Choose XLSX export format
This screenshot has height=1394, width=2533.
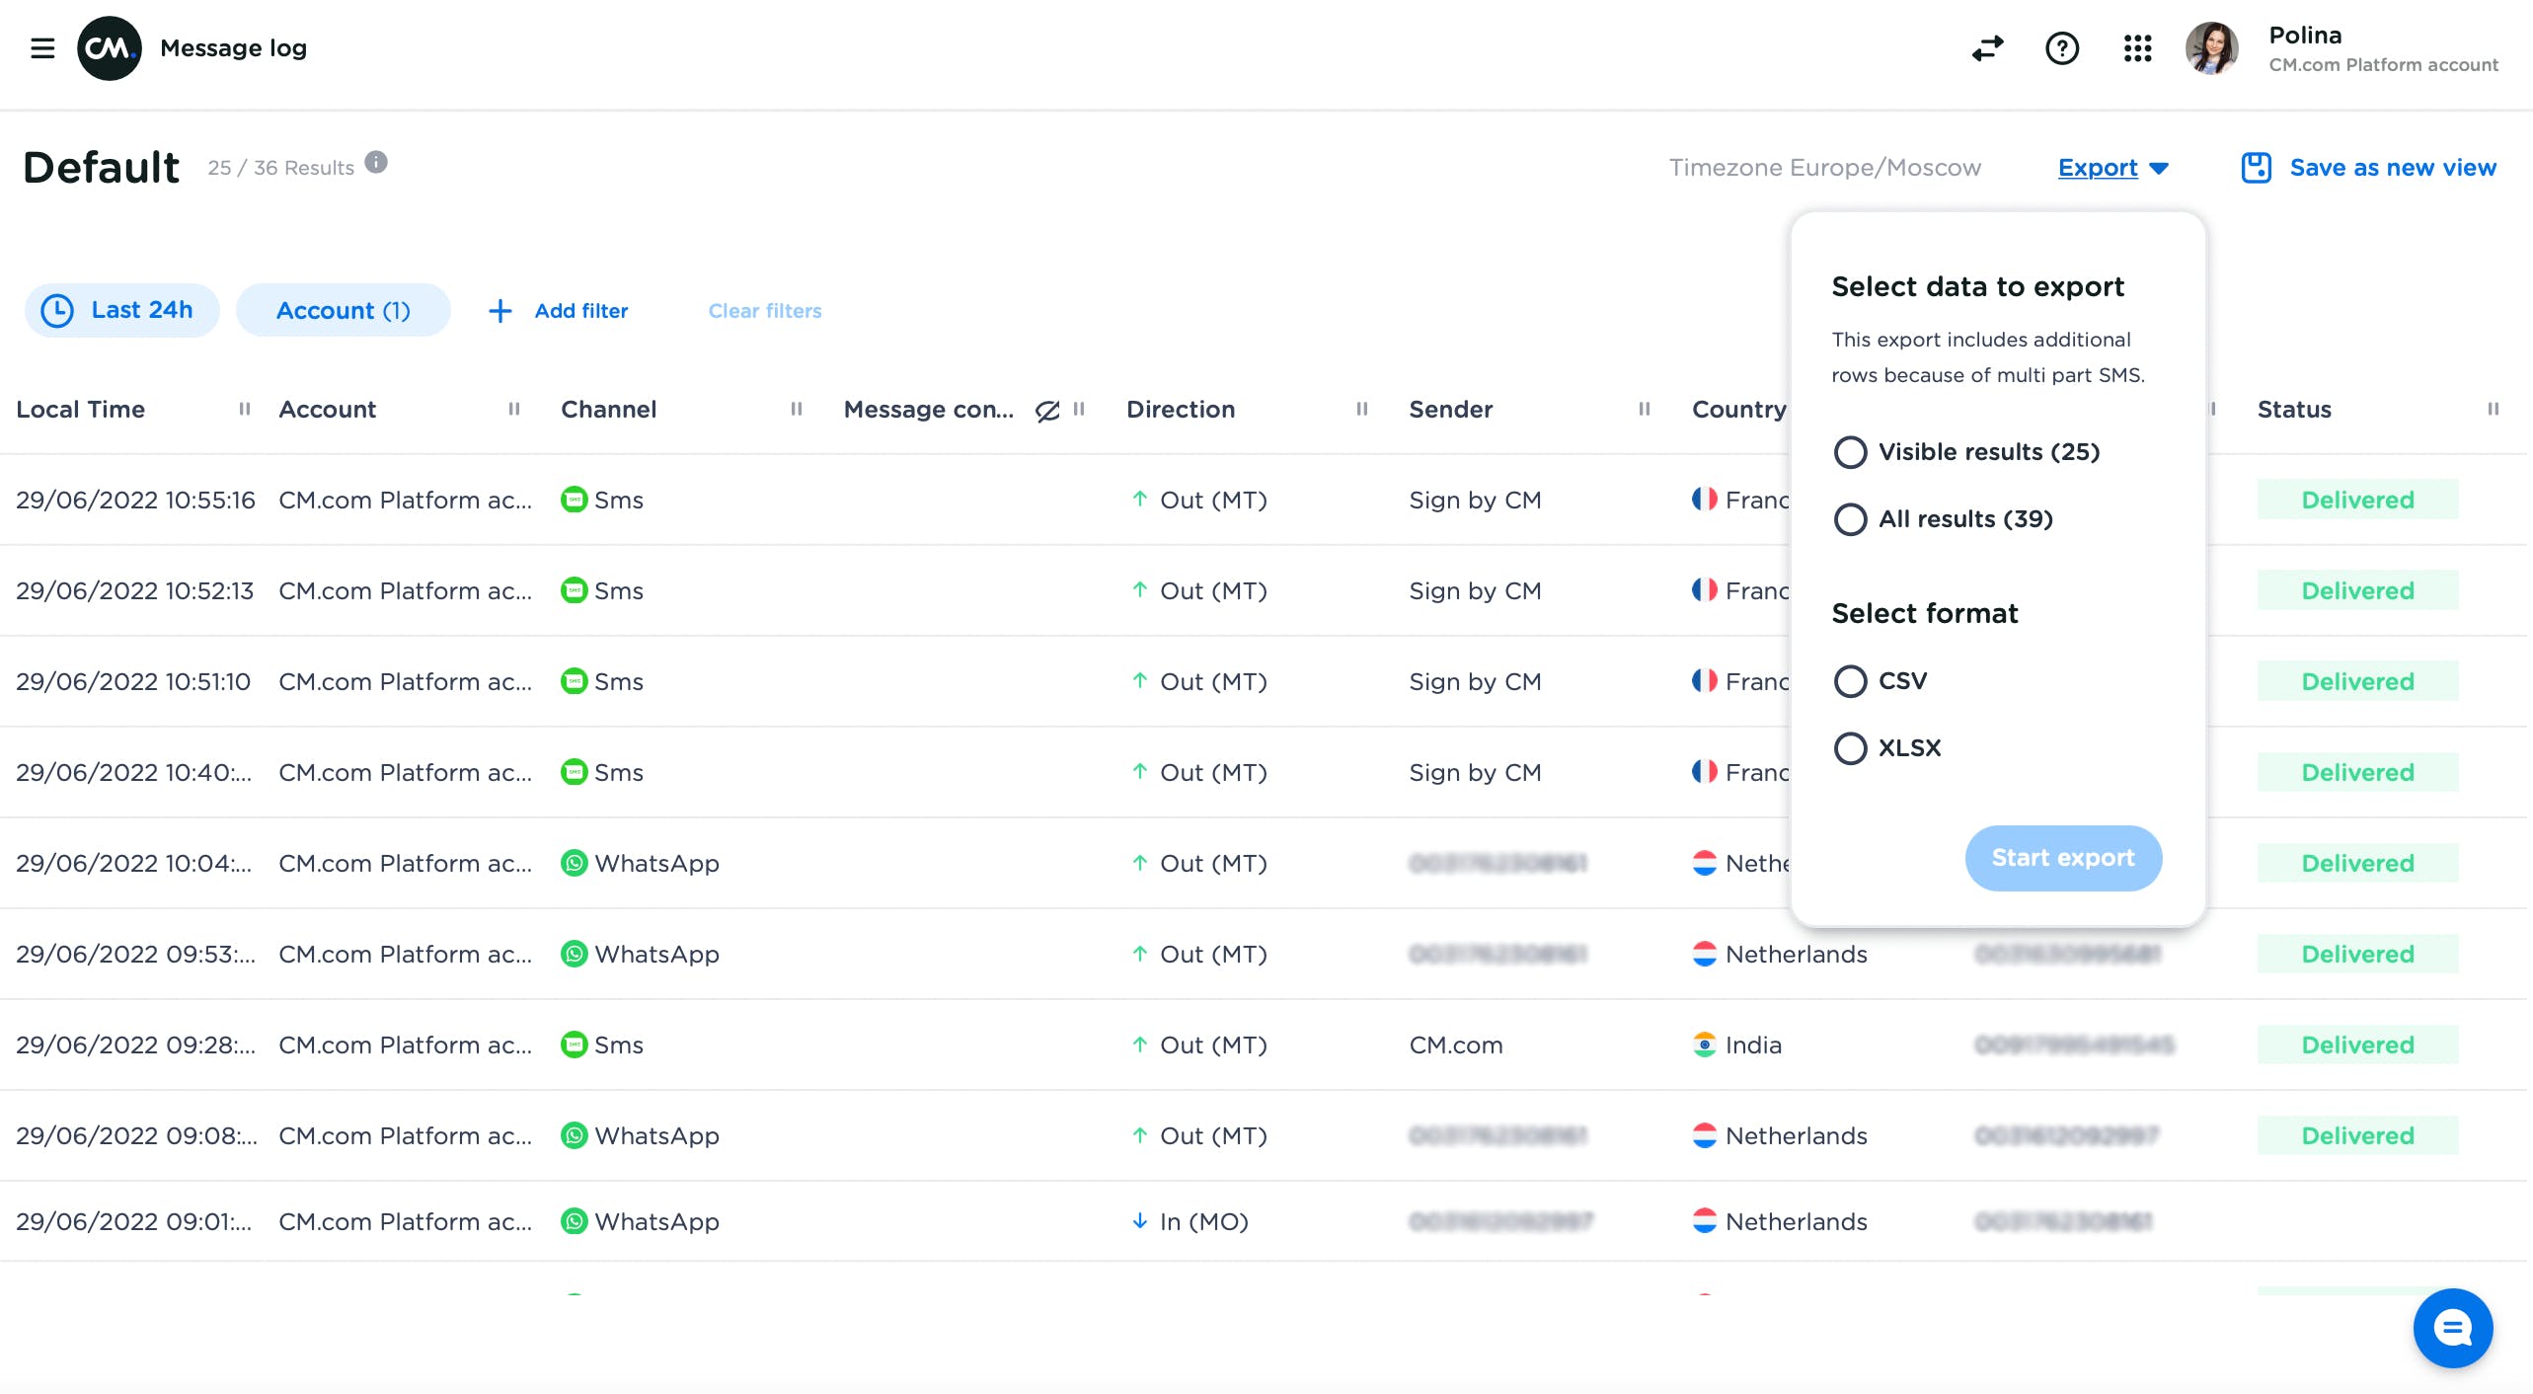[x=1851, y=748]
